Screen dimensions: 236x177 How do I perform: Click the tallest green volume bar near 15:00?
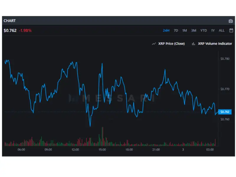pyautogui.click(x=102, y=136)
